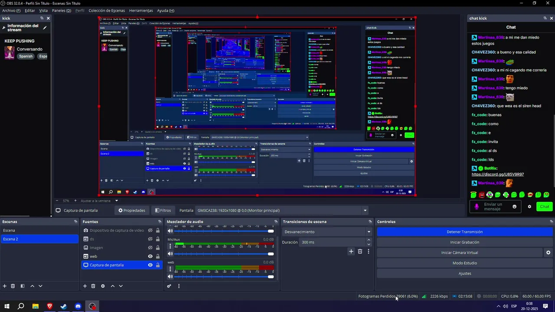Unlock the Dispositivo de captura de video source
Image resolution: width=555 pixels, height=312 pixels.
158,231
